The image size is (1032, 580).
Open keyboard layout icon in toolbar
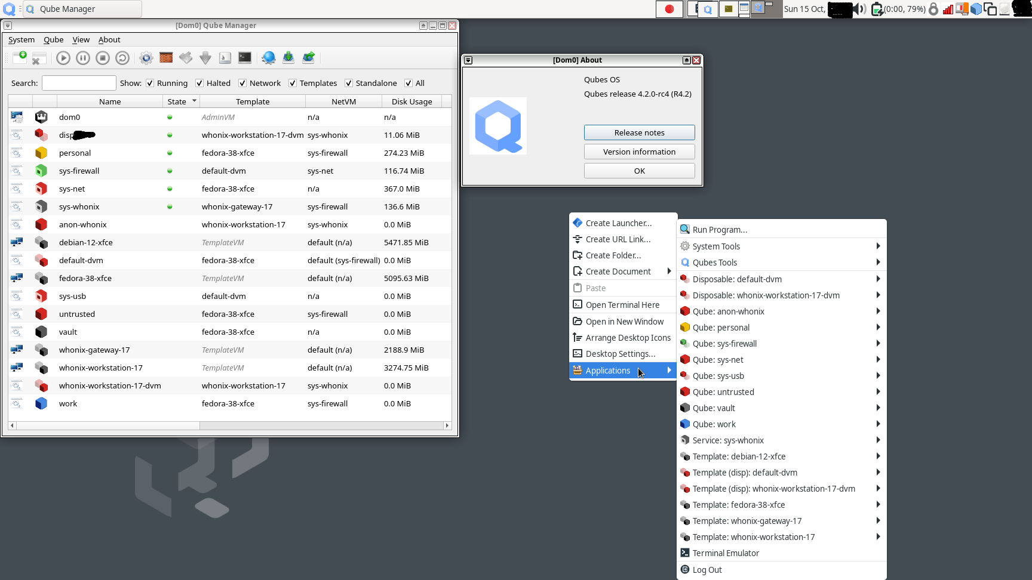point(225,58)
